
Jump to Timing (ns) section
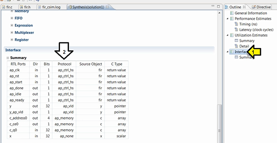click(x=248, y=24)
